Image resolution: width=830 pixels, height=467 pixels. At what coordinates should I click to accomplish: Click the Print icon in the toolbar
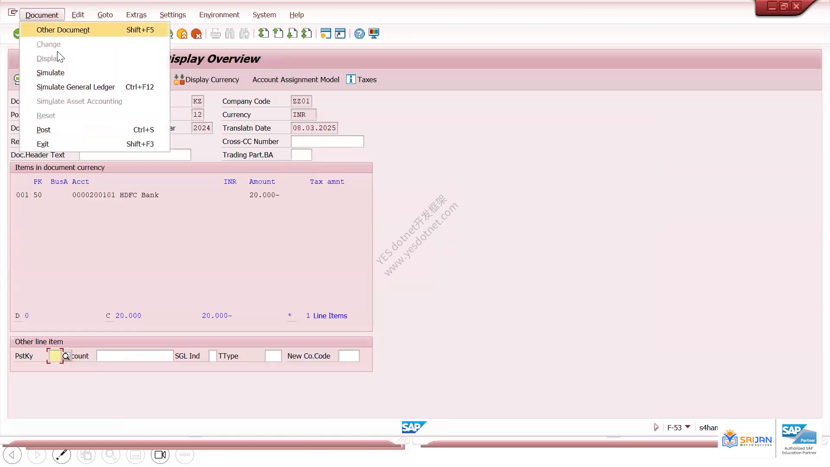pos(215,34)
